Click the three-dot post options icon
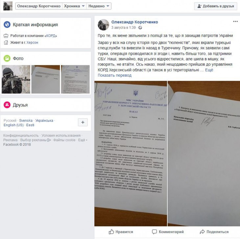The height and width of the screenshot is (239, 240). (x=235, y=22)
